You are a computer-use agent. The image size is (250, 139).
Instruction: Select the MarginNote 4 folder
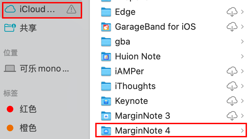click(x=171, y=131)
